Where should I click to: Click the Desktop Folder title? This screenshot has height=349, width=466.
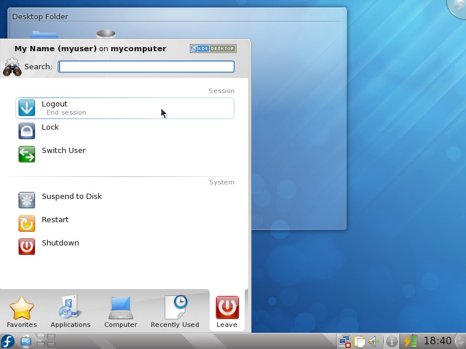40,16
